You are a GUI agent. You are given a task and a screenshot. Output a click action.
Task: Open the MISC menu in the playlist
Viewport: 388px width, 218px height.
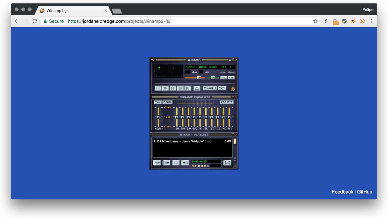(x=185, y=163)
